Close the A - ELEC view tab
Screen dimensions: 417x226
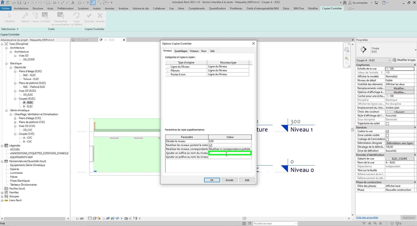click(124, 40)
